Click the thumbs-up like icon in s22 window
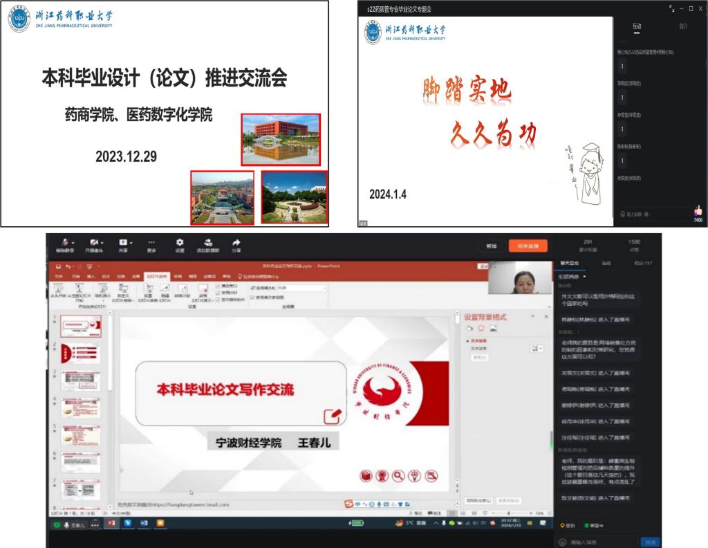Viewport: 708px width, 548px height. (x=698, y=210)
